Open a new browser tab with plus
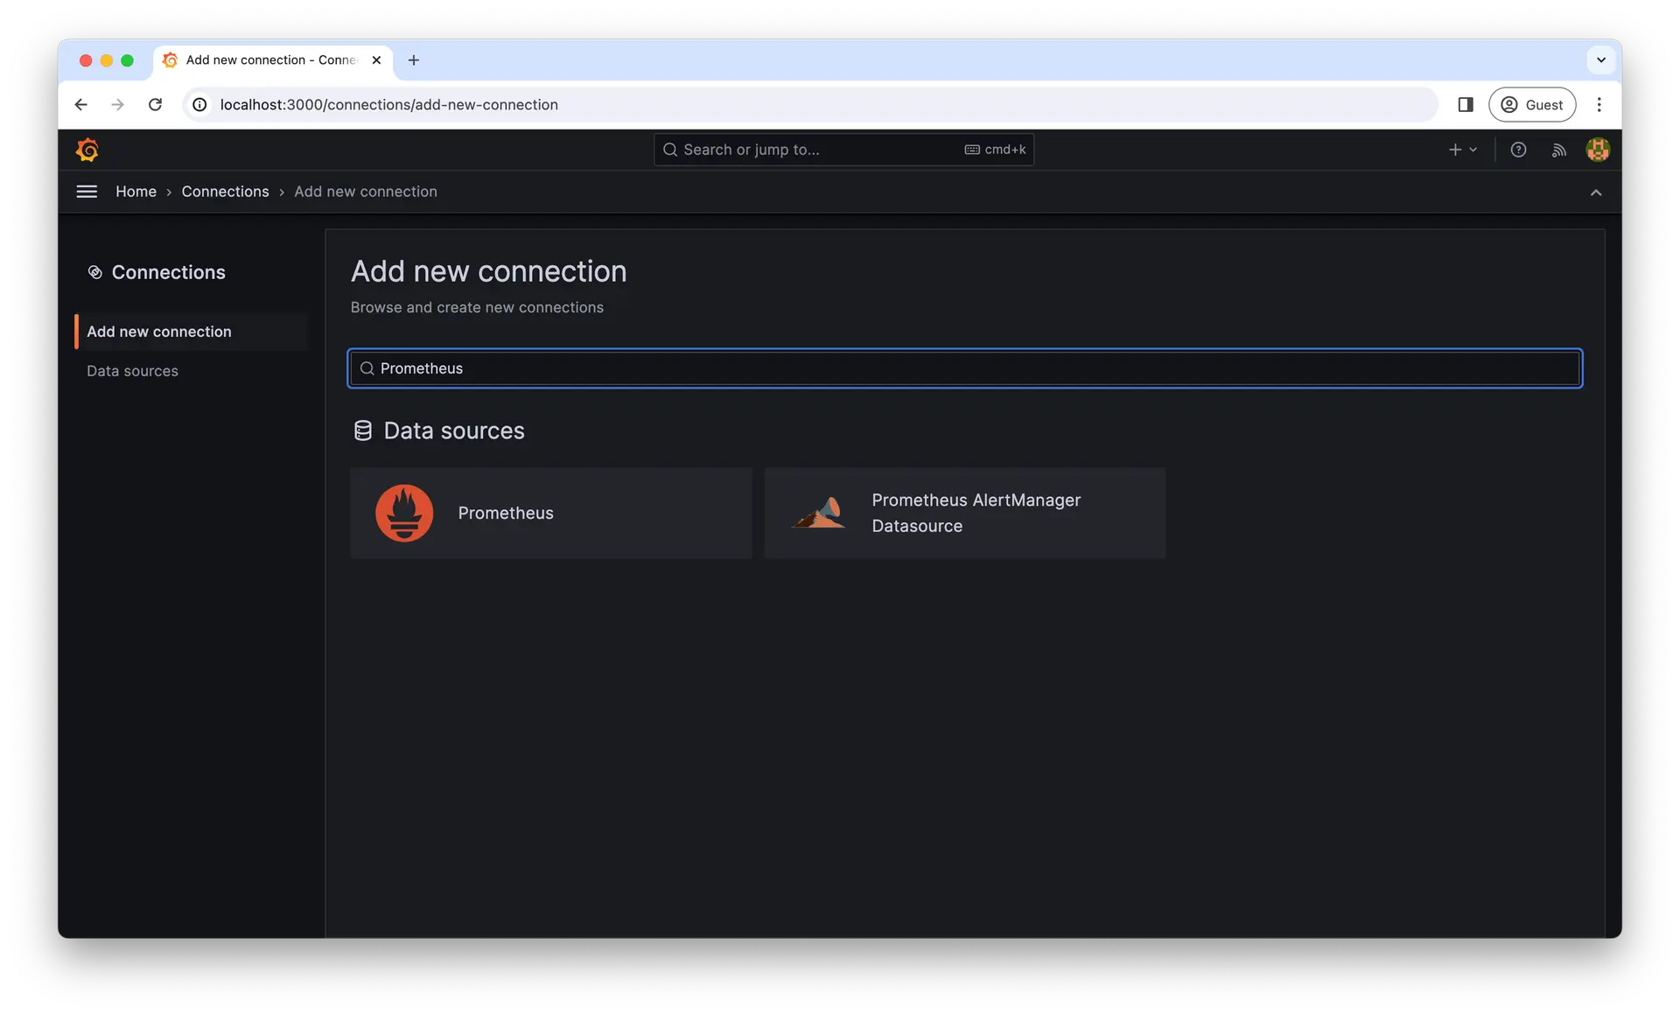 click(414, 60)
